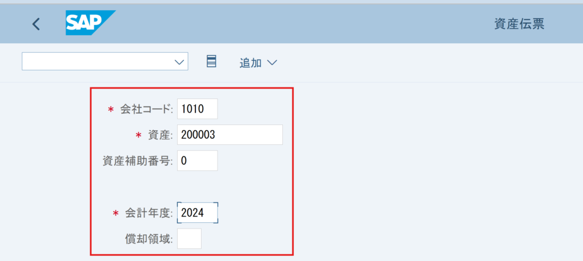The image size is (583, 261).
Task: Click the 会計年度 label text
Action: [x=148, y=213]
